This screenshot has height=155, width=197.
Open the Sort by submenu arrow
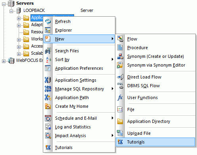click(x=112, y=59)
